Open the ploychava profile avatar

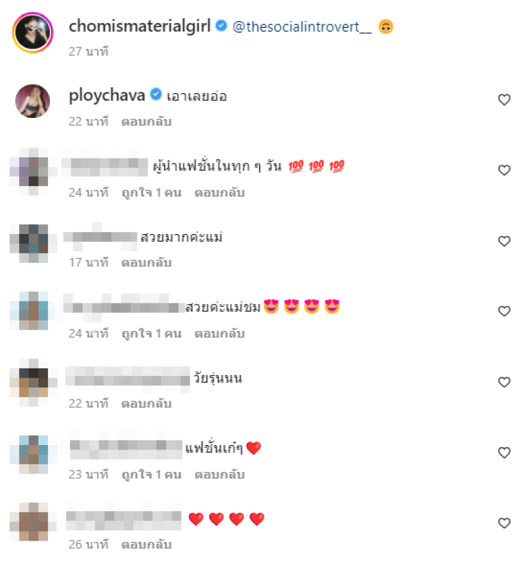pos(33,101)
